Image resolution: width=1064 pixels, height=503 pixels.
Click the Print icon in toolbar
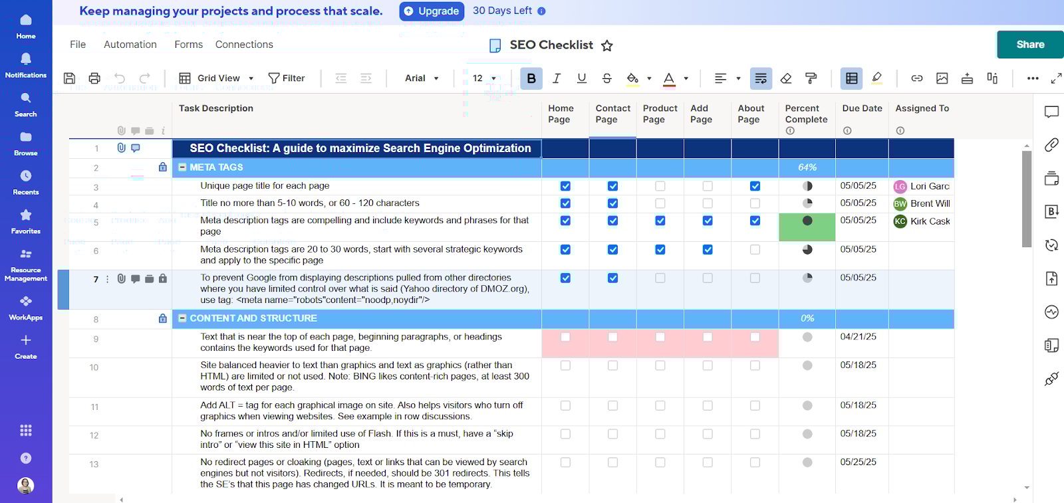coord(94,78)
